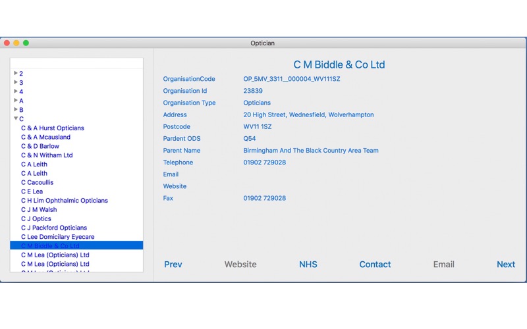The image size is (527, 329).
Task: Click the C M Biddle & Co Ltd heading
Action: click(x=339, y=64)
